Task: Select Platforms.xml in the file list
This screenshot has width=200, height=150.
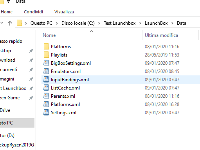Action: [x=121, y=104]
